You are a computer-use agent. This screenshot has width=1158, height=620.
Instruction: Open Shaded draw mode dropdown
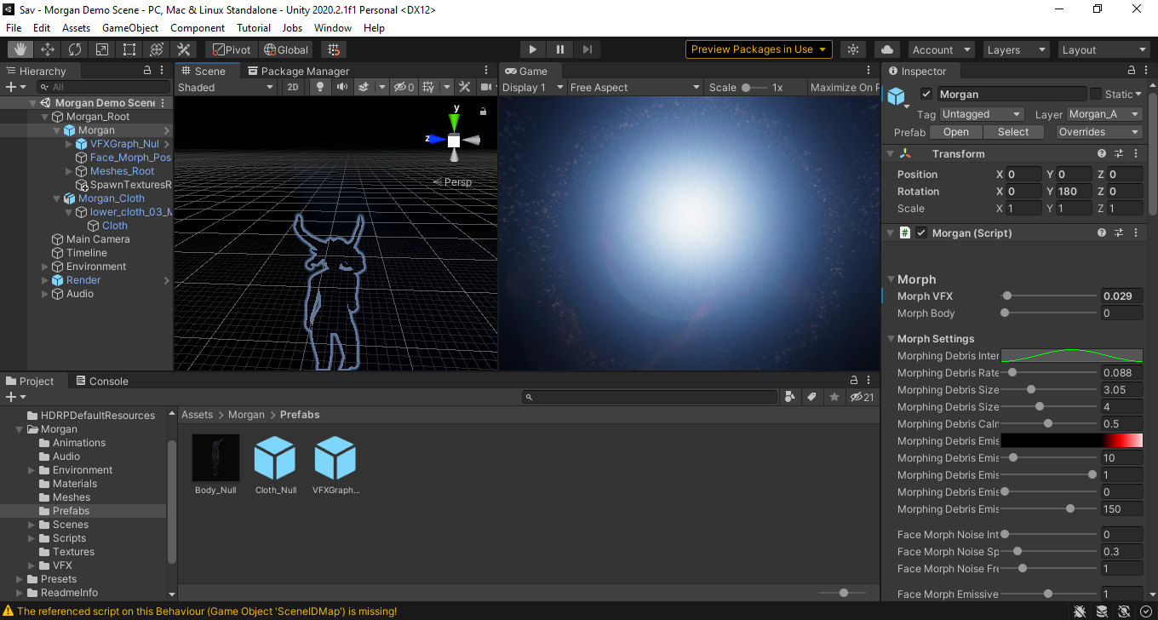[226, 87]
